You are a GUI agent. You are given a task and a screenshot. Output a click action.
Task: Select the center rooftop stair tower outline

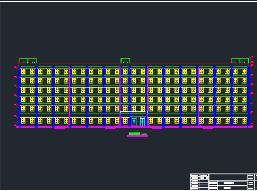(x=125, y=61)
